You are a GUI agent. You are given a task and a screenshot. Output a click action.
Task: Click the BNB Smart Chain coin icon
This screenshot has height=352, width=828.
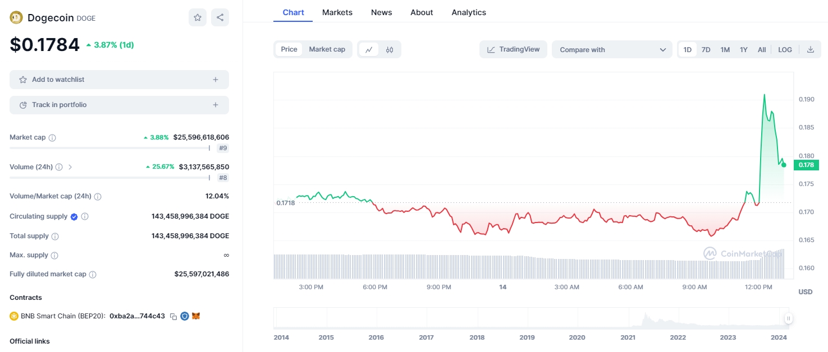(14, 316)
